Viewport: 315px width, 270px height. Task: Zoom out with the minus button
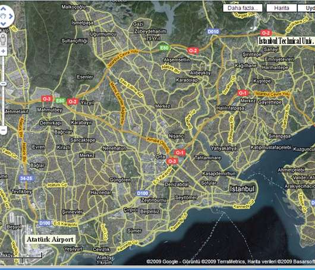(3, 130)
